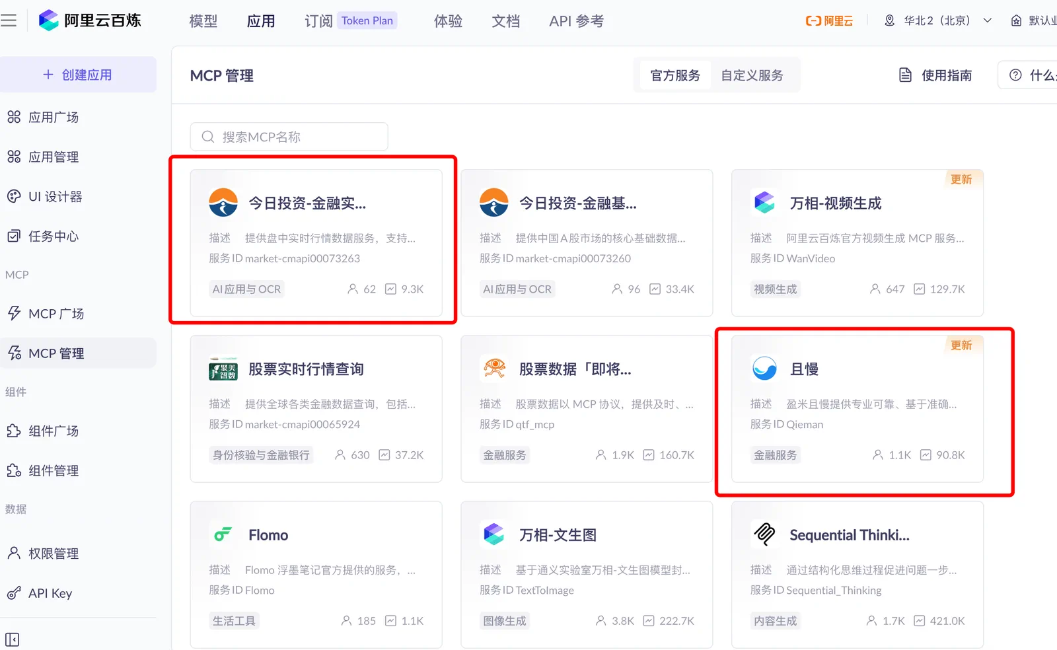Click the 内容生成 category tag

pos(776,620)
